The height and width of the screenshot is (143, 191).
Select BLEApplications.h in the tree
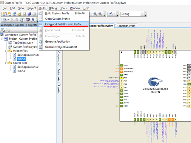click(28, 55)
